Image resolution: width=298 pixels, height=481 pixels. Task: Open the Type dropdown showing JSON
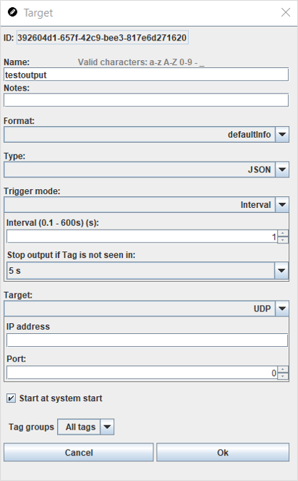[x=146, y=170]
